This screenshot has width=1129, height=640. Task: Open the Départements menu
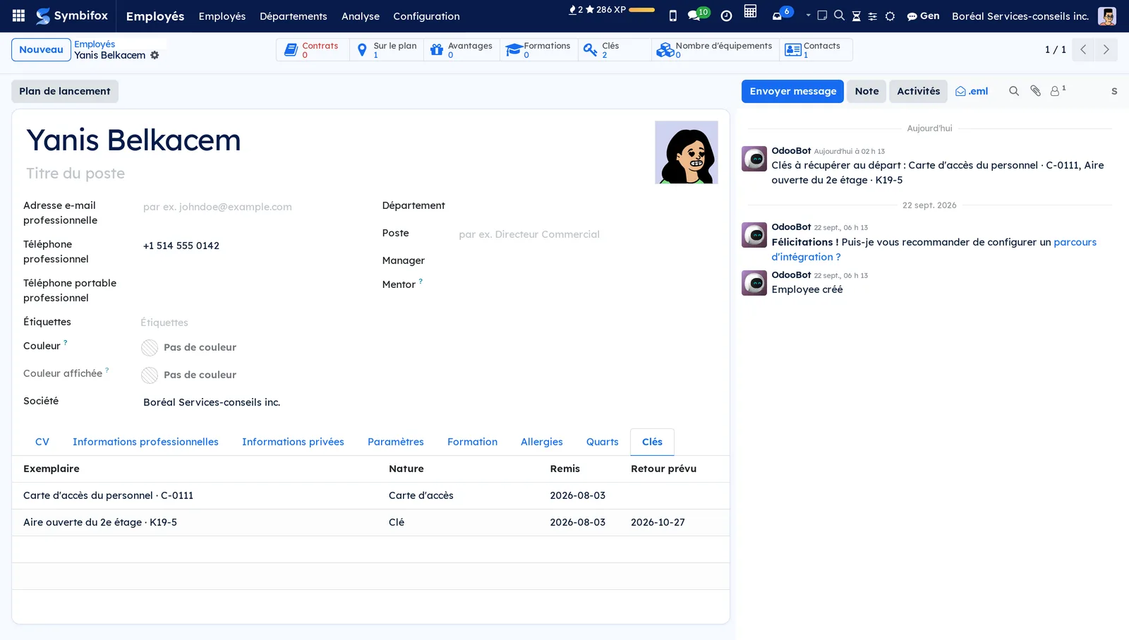[294, 16]
